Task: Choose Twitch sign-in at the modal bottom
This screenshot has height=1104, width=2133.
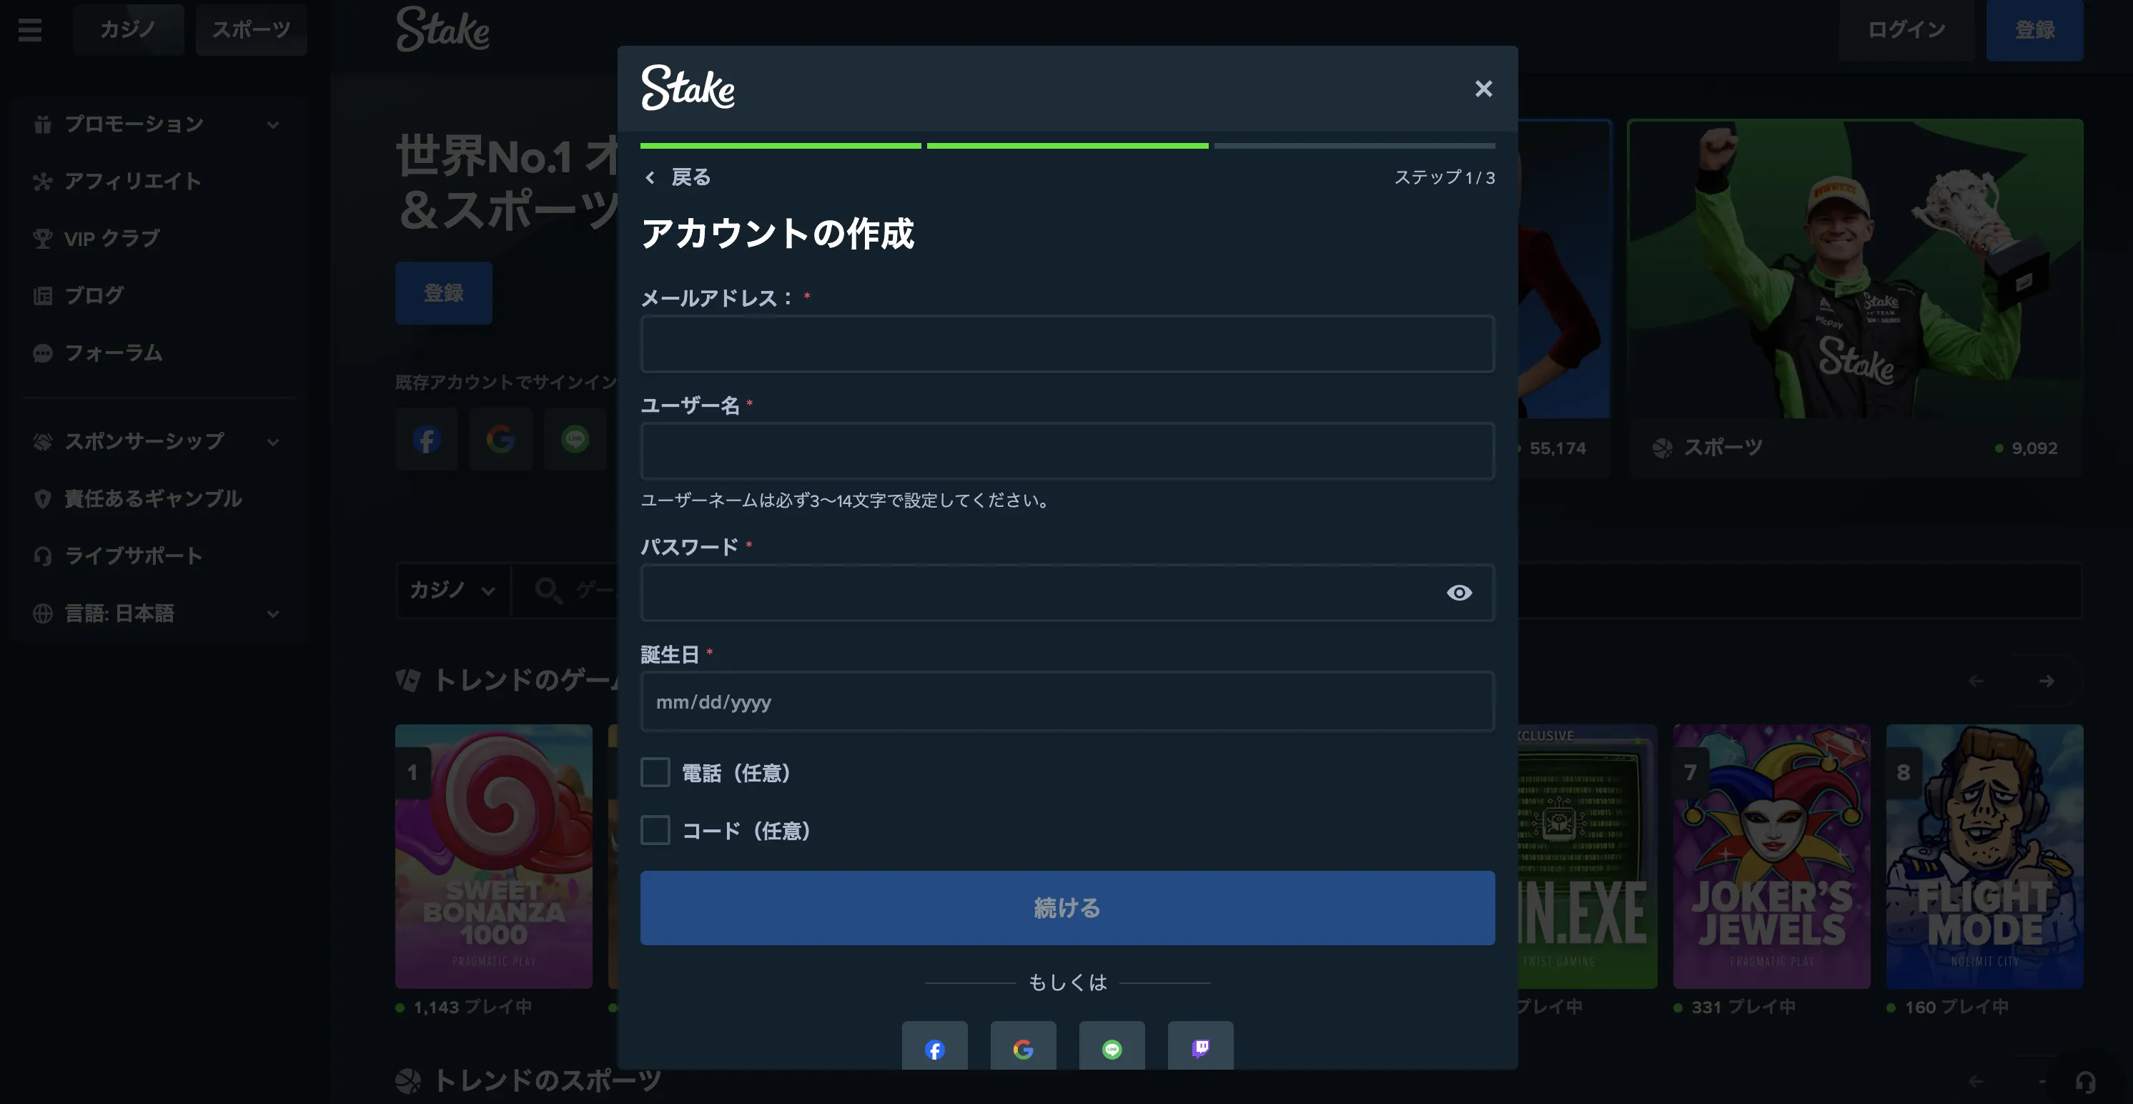Action: tap(1199, 1048)
